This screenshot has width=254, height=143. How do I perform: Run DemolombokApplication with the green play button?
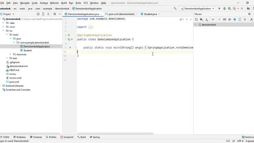(219, 8)
